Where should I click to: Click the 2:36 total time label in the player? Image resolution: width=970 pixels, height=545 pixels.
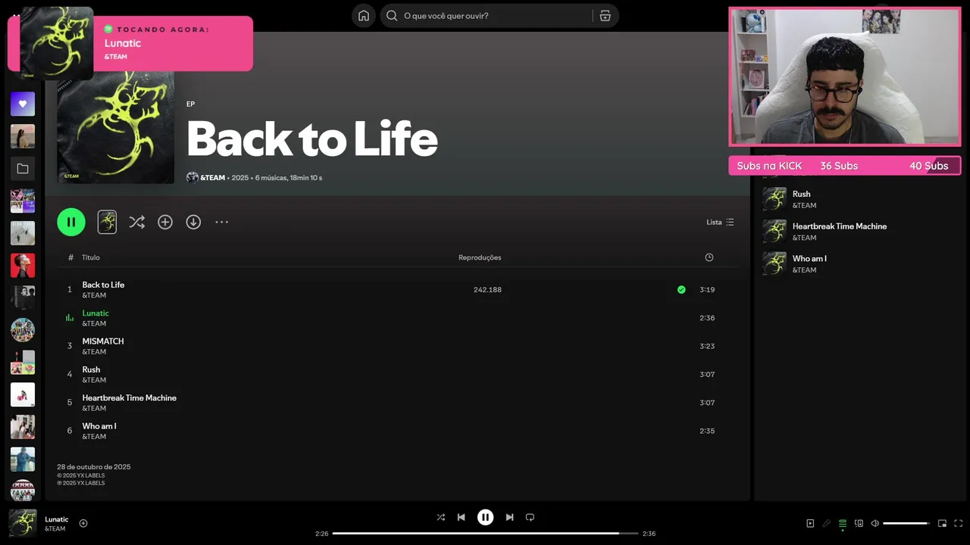click(649, 534)
